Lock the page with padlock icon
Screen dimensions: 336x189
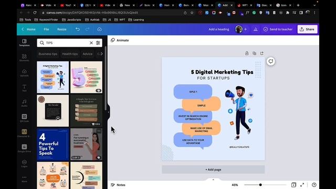[x=247, y=53]
